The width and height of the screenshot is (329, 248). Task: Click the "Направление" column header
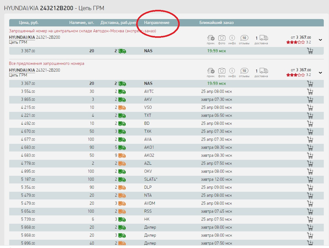point(157,23)
